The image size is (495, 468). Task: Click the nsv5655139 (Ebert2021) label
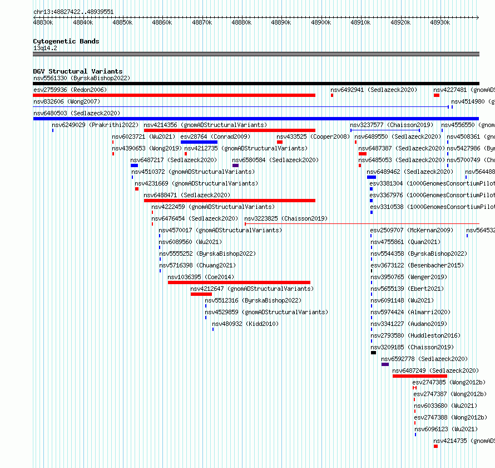coord(407,289)
